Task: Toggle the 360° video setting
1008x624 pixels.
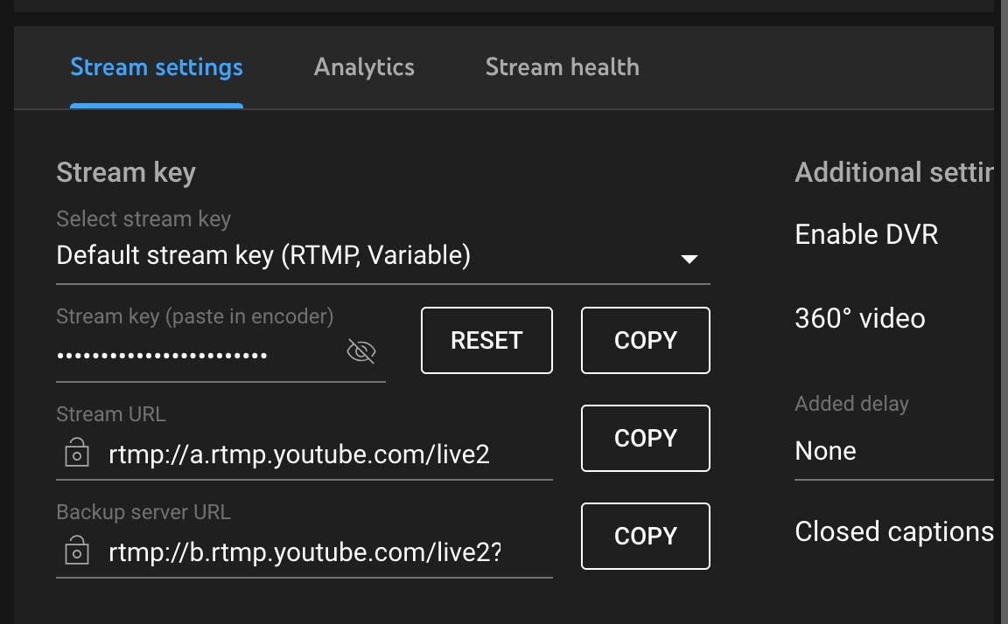Action: tap(860, 318)
